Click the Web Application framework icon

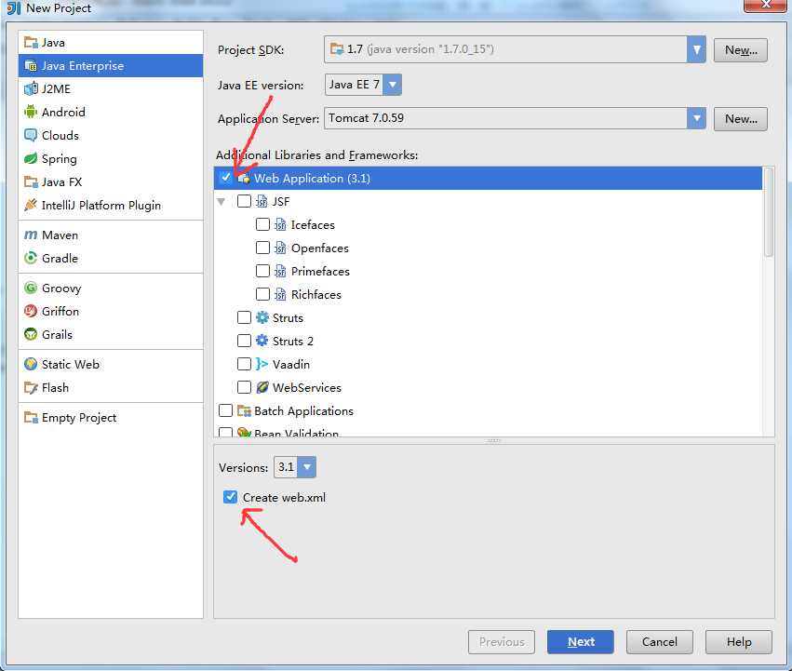pos(244,179)
